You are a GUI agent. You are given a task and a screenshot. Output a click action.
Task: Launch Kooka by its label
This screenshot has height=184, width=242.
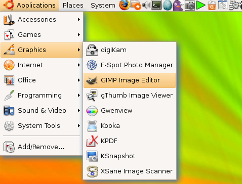(110, 126)
